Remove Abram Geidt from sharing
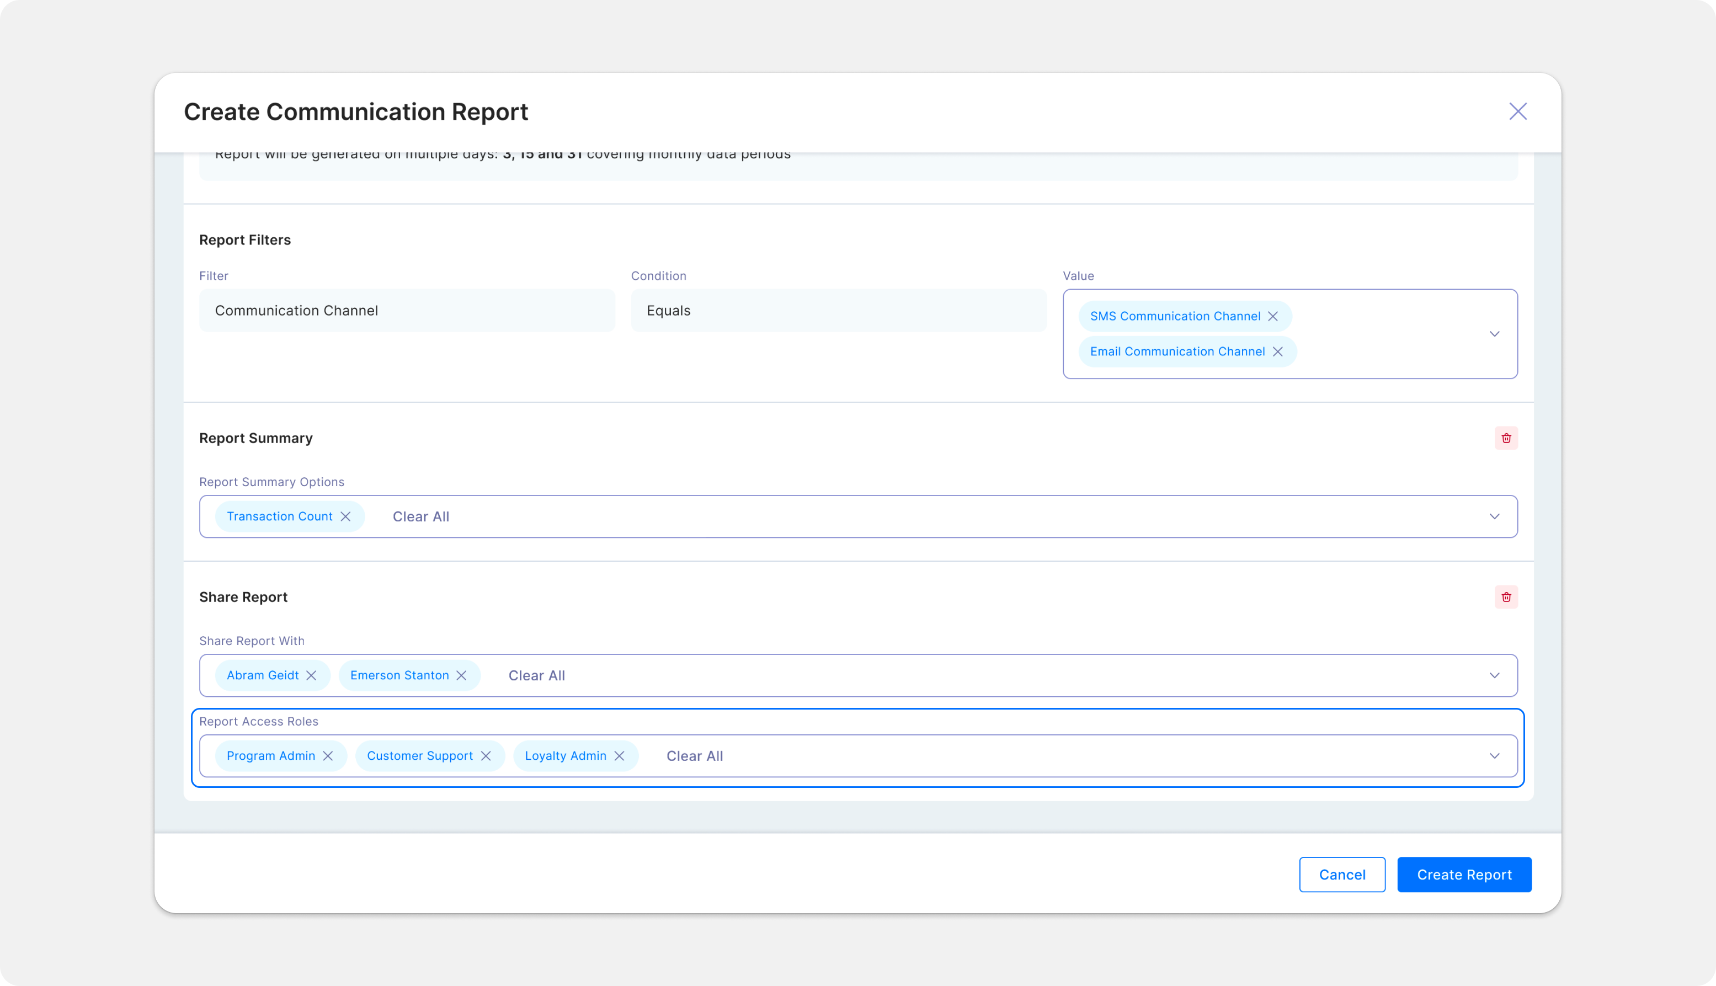Screen dimensions: 1716x986 pyautogui.click(x=312, y=675)
